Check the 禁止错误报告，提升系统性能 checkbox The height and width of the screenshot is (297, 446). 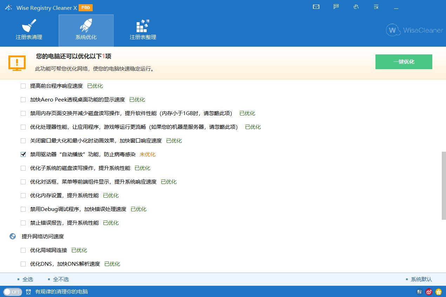pos(23,223)
